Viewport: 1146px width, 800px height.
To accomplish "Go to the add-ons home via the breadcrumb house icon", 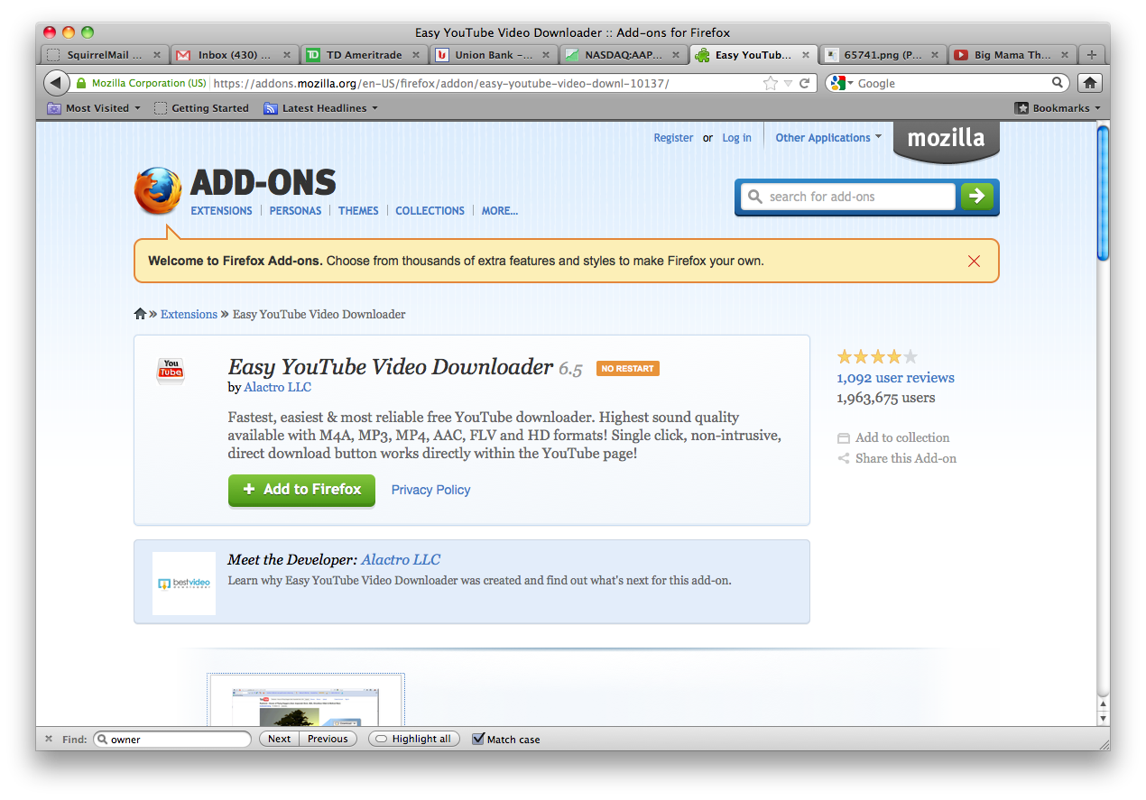I will coord(140,314).
